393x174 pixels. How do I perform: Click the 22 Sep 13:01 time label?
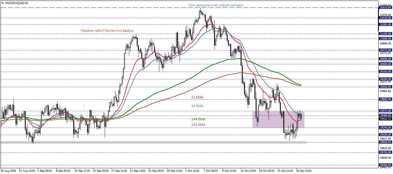[138, 171]
